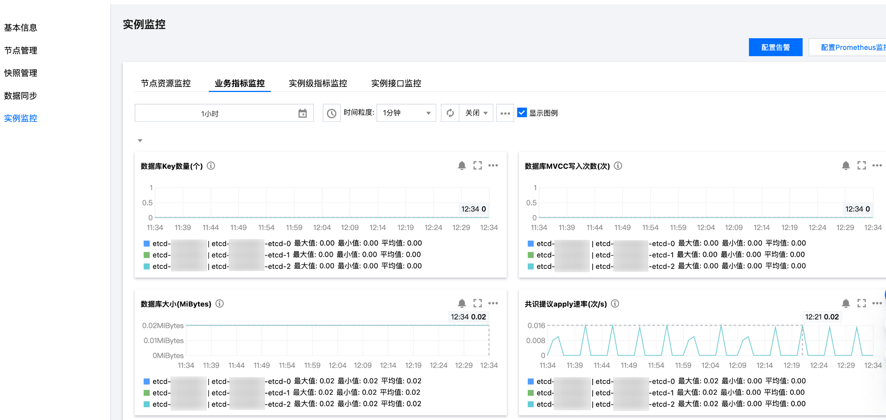The height and width of the screenshot is (420, 886).
Task: Open the 时间粒度 1分钟 dropdown
Action: [406, 113]
